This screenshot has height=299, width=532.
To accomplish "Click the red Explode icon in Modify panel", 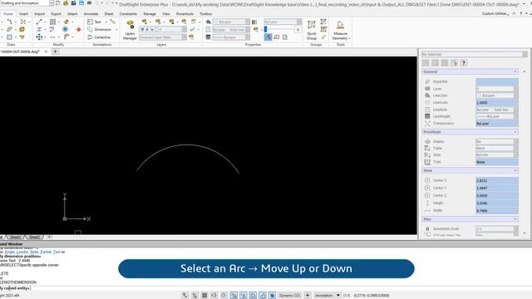I will coord(79,30).
